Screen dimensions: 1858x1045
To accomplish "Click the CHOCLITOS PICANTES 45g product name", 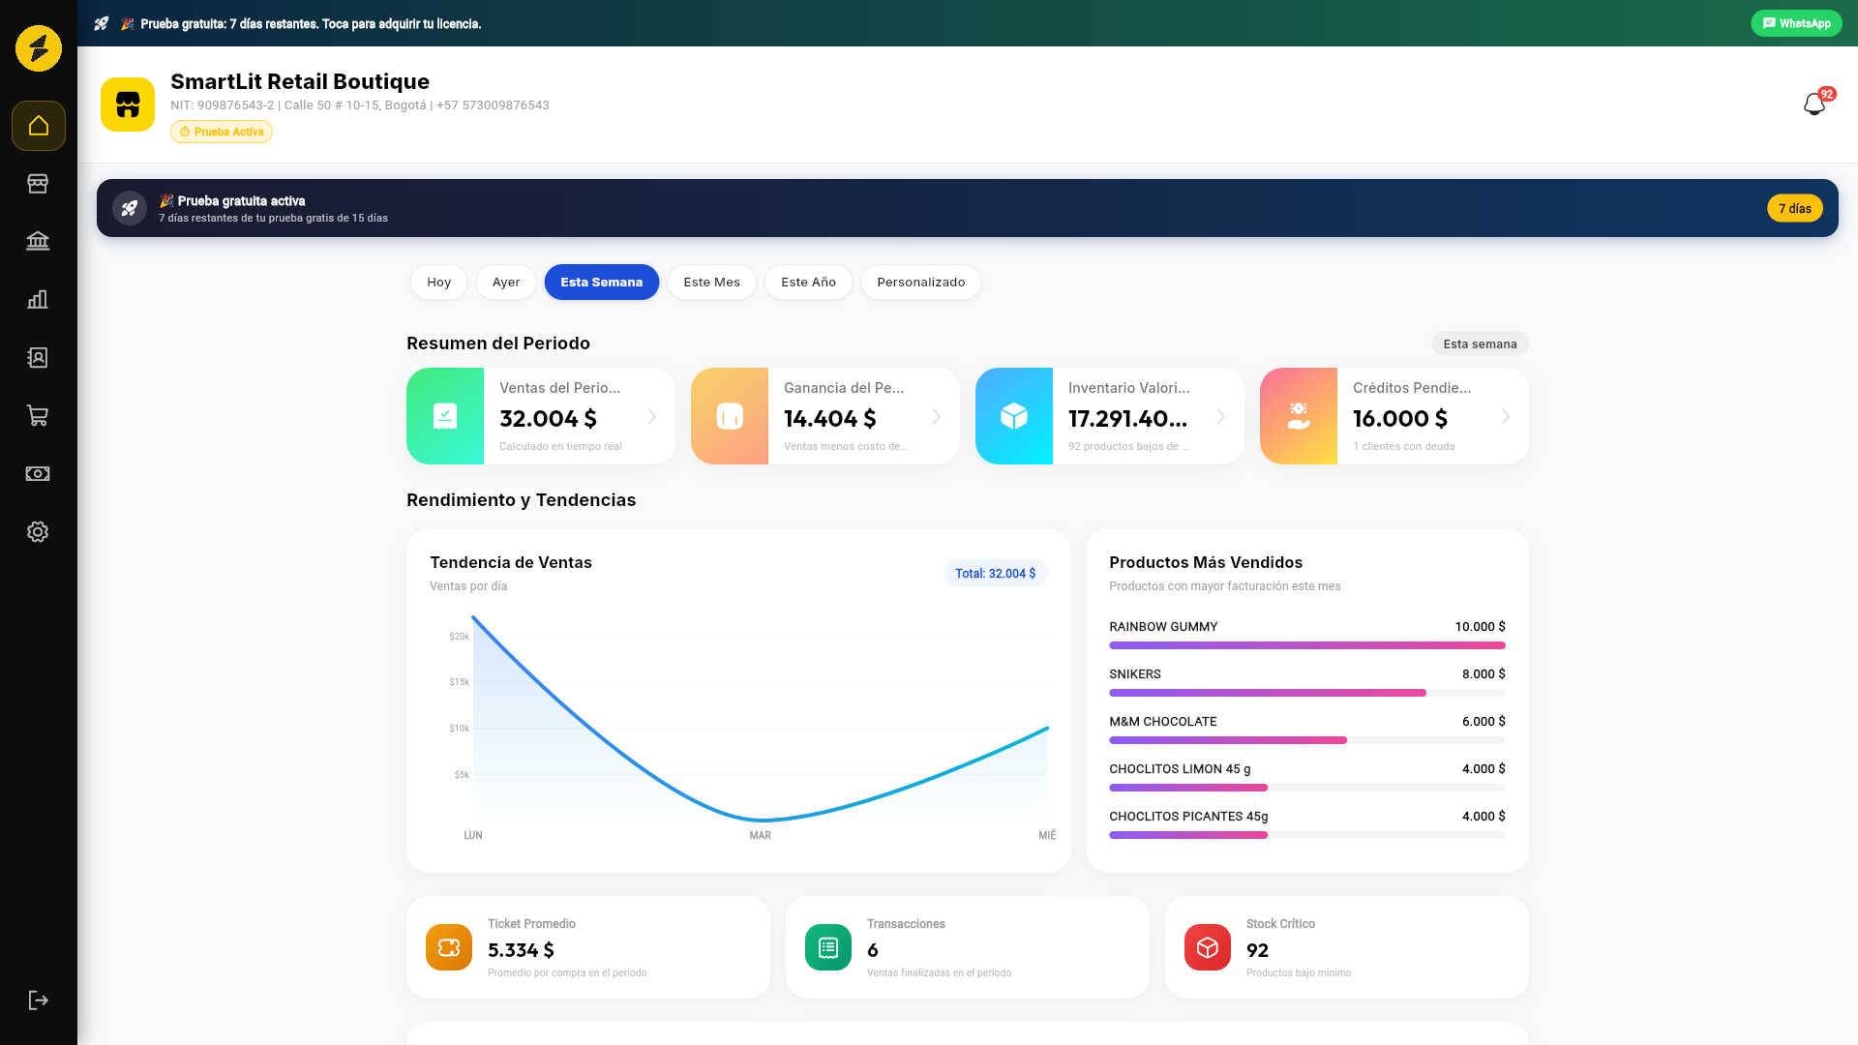I will [x=1188, y=816].
